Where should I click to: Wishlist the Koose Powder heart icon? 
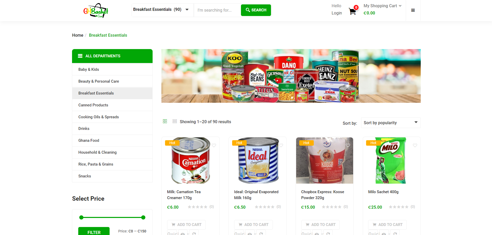(348, 145)
